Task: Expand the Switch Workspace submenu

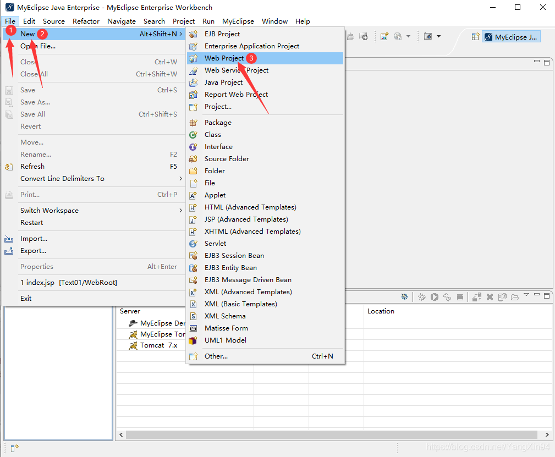Action: 101,210
